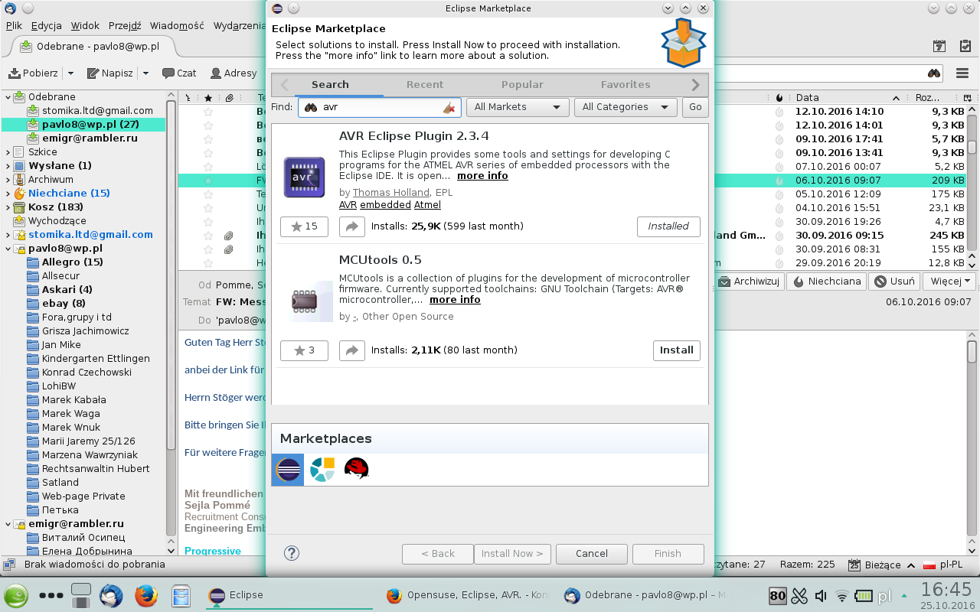Image resolution: width=980 pixels, height=612 pixels.
Task: Star the message dated 09.10.2016 17:41
Action: tap(208, 139)
